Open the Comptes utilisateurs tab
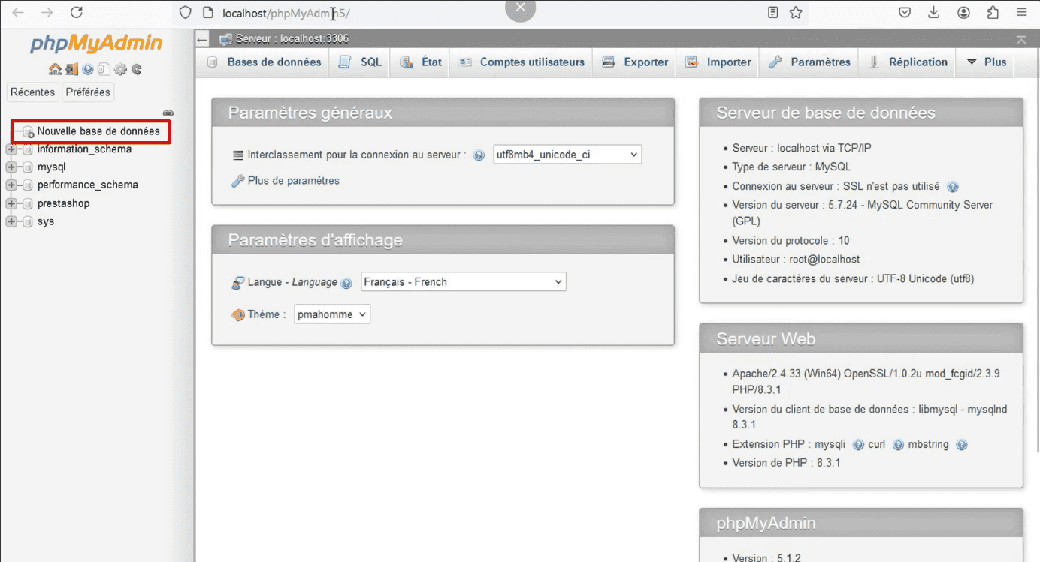Image resolution: width=1040 pixels, height=562 pixels. (522, 62)
